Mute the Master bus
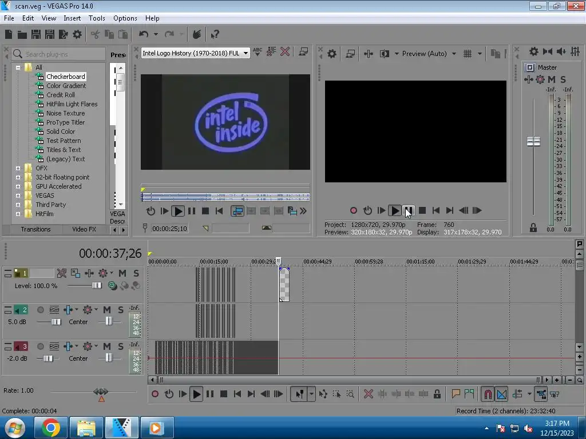This screenshot has width=586, height=439. tap(551, 79)
